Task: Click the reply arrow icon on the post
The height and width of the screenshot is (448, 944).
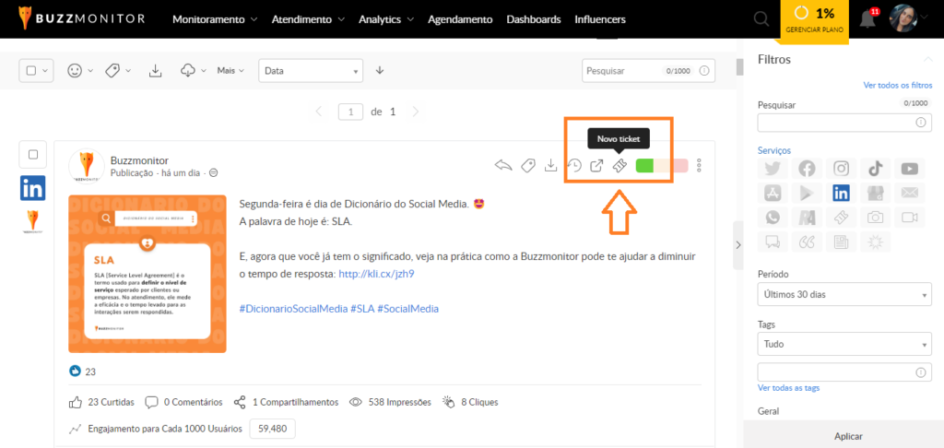Action: (x=502, y=166)
